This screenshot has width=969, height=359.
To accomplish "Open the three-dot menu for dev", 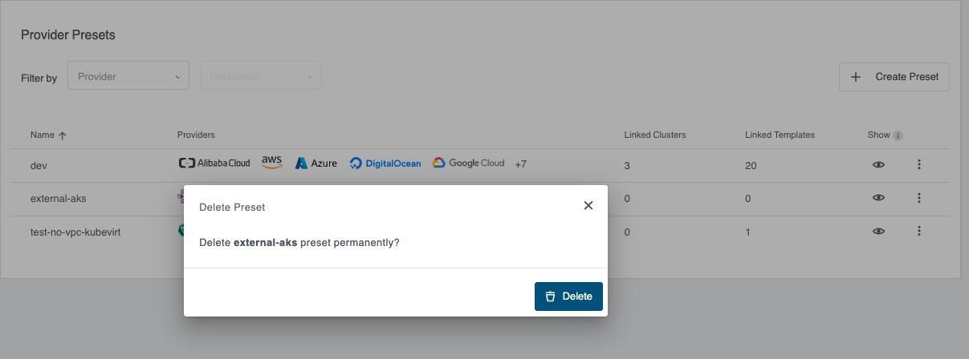I will tap(919, 164).
